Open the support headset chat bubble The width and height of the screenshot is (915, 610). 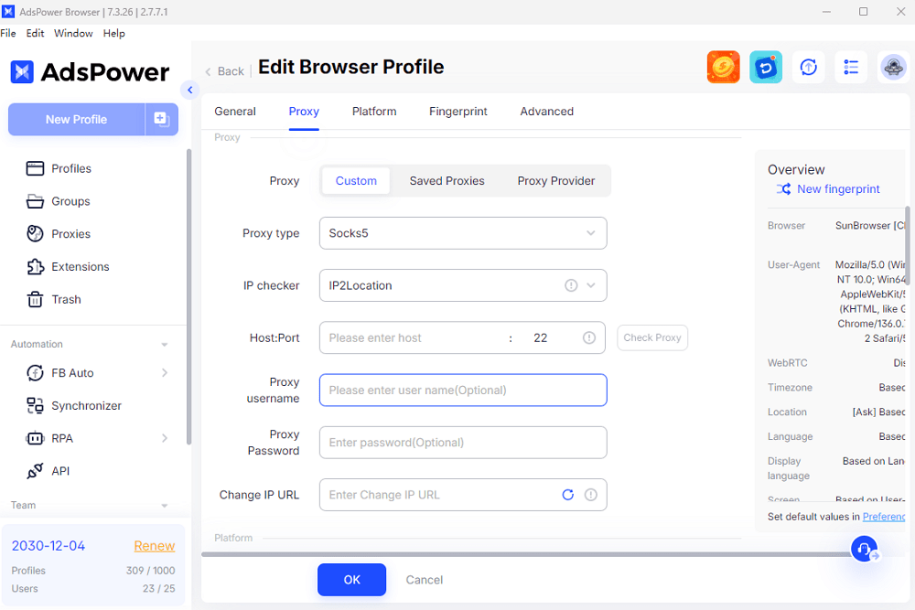point(865,549)
